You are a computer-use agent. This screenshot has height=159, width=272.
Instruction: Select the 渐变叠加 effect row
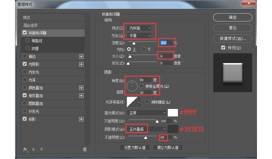pyautogui.click(x=53, y=96)
